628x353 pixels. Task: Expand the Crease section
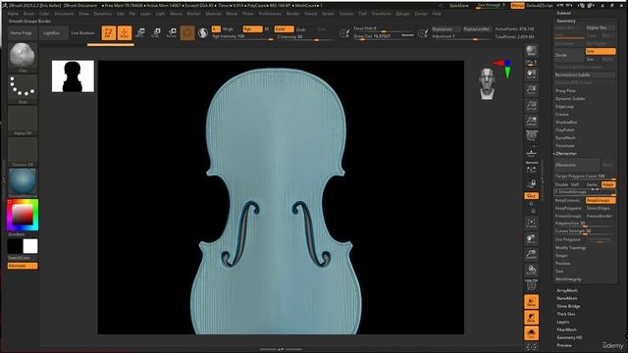pyautogui.click(x=562, y=115)
